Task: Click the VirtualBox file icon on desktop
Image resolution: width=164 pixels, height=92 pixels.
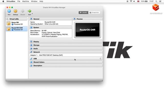Action: (x=156, y=7)
